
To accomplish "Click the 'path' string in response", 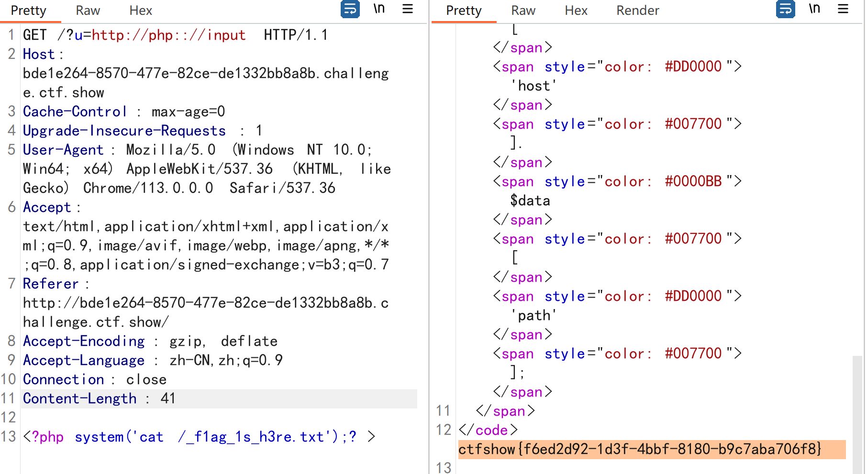I will (x=534, y=316).
